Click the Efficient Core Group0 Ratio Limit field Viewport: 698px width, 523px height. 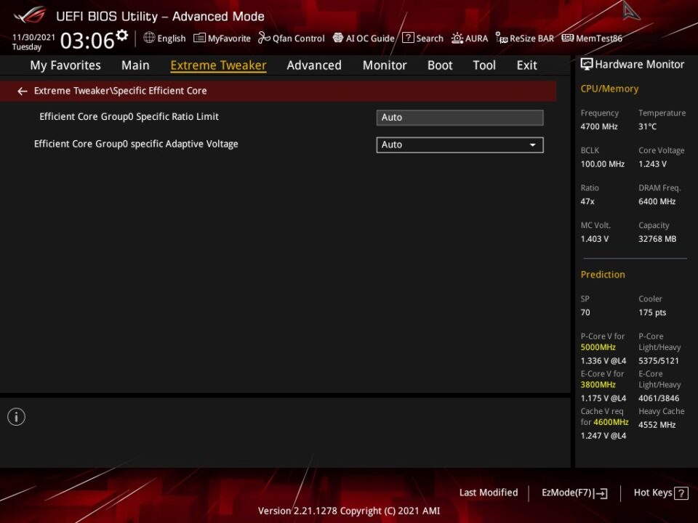click(x=460, y=118)
